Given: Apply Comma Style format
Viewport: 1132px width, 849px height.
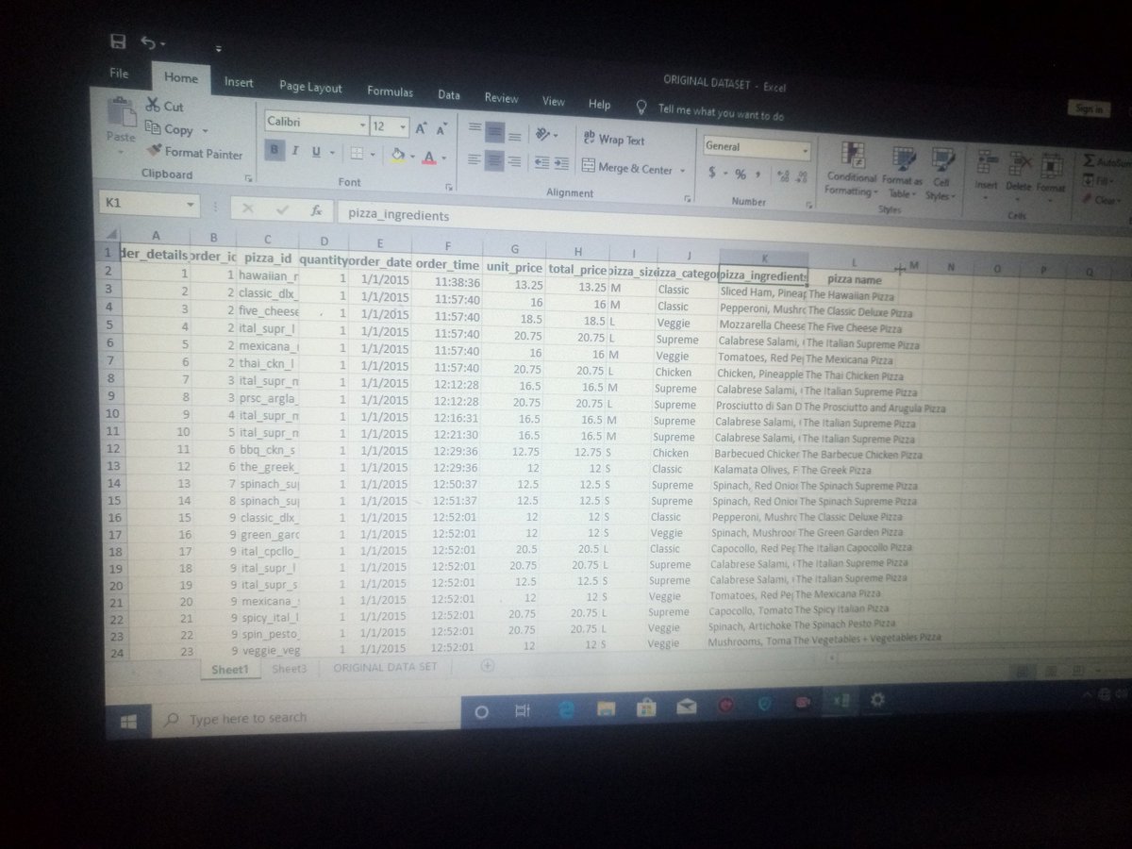Looking at the screenshot, I should (758, 175).
